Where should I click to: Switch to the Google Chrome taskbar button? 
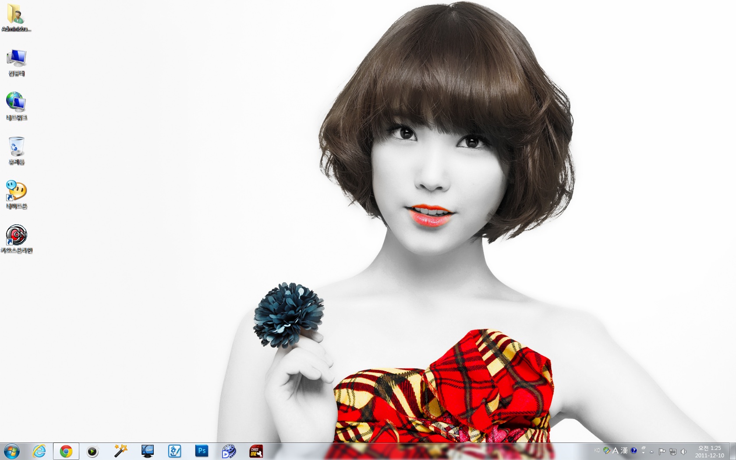66,451
